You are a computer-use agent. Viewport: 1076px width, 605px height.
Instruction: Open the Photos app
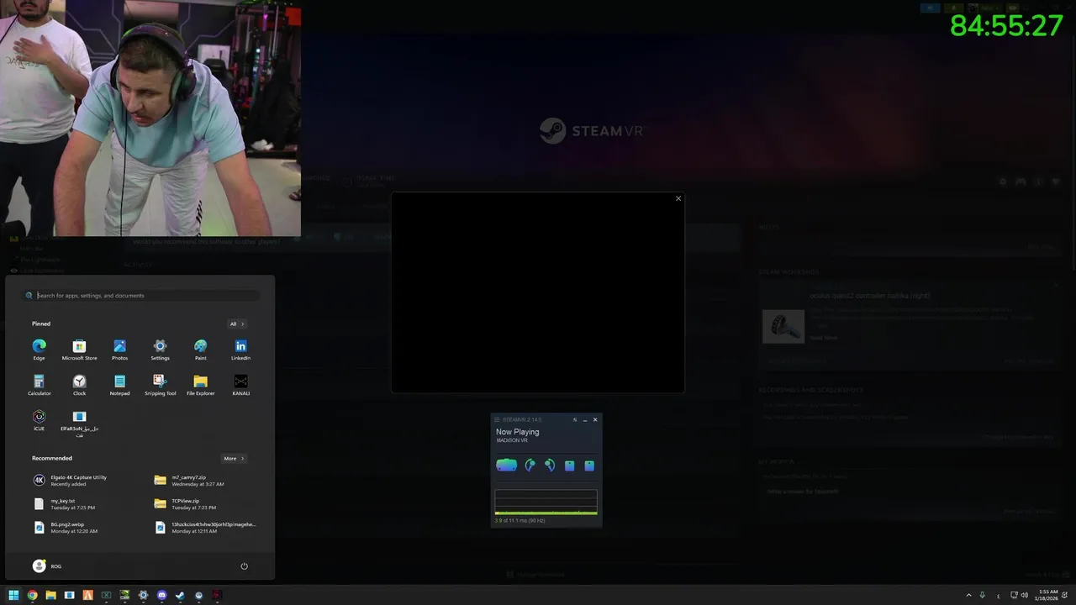pos(119,350)
